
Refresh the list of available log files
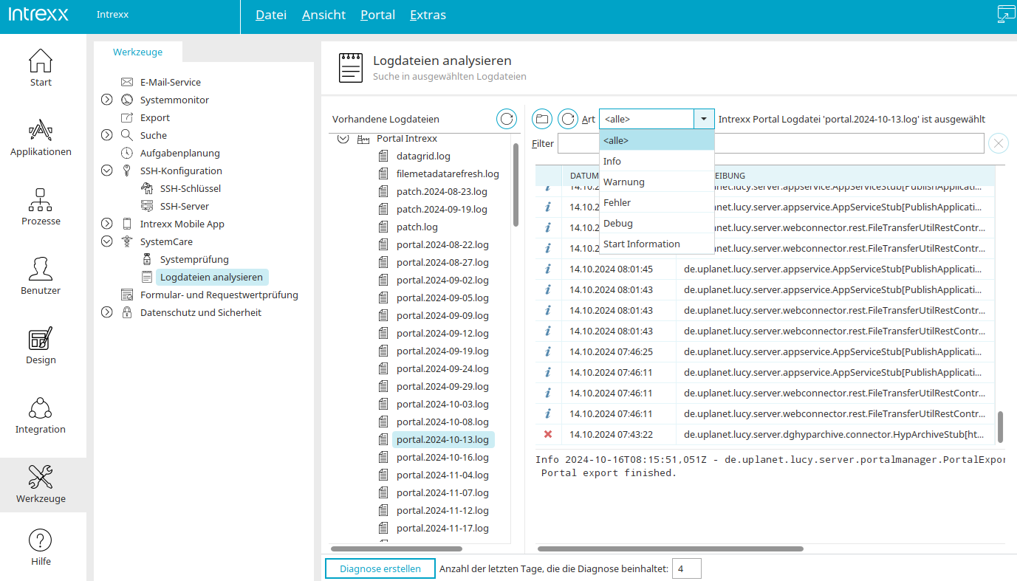pyautogui.click(x=506, y=119)
